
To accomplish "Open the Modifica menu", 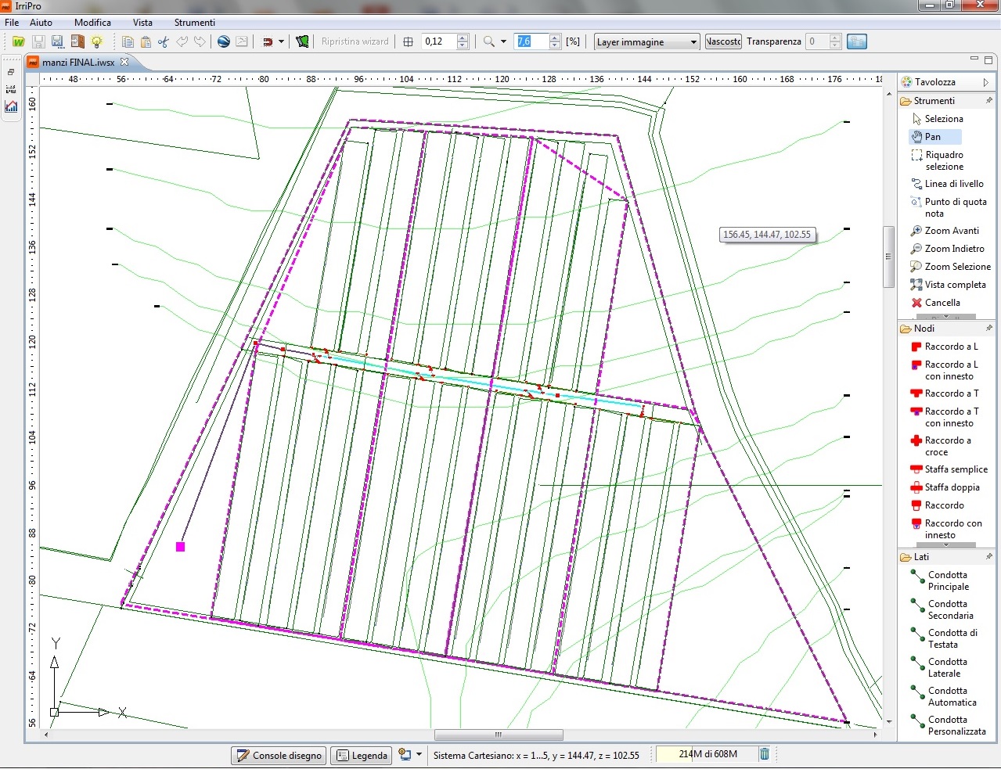I will click(92, 23).
